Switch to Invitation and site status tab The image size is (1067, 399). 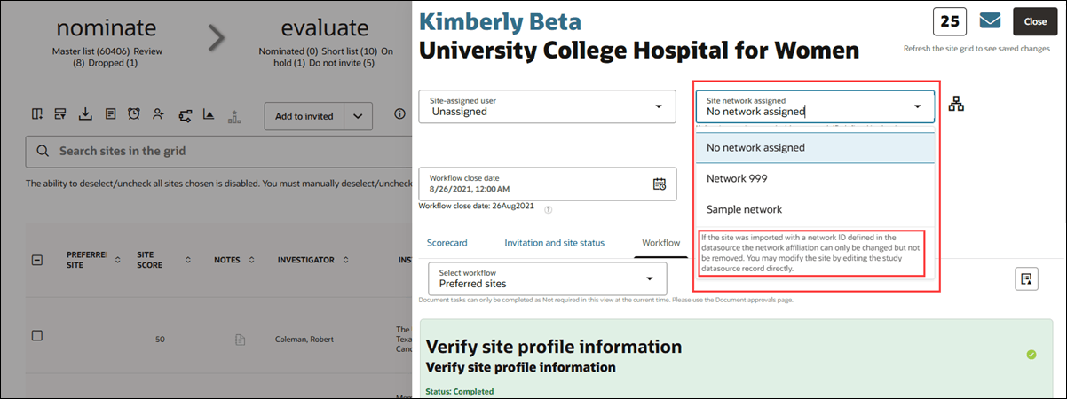tap(554, 242)
